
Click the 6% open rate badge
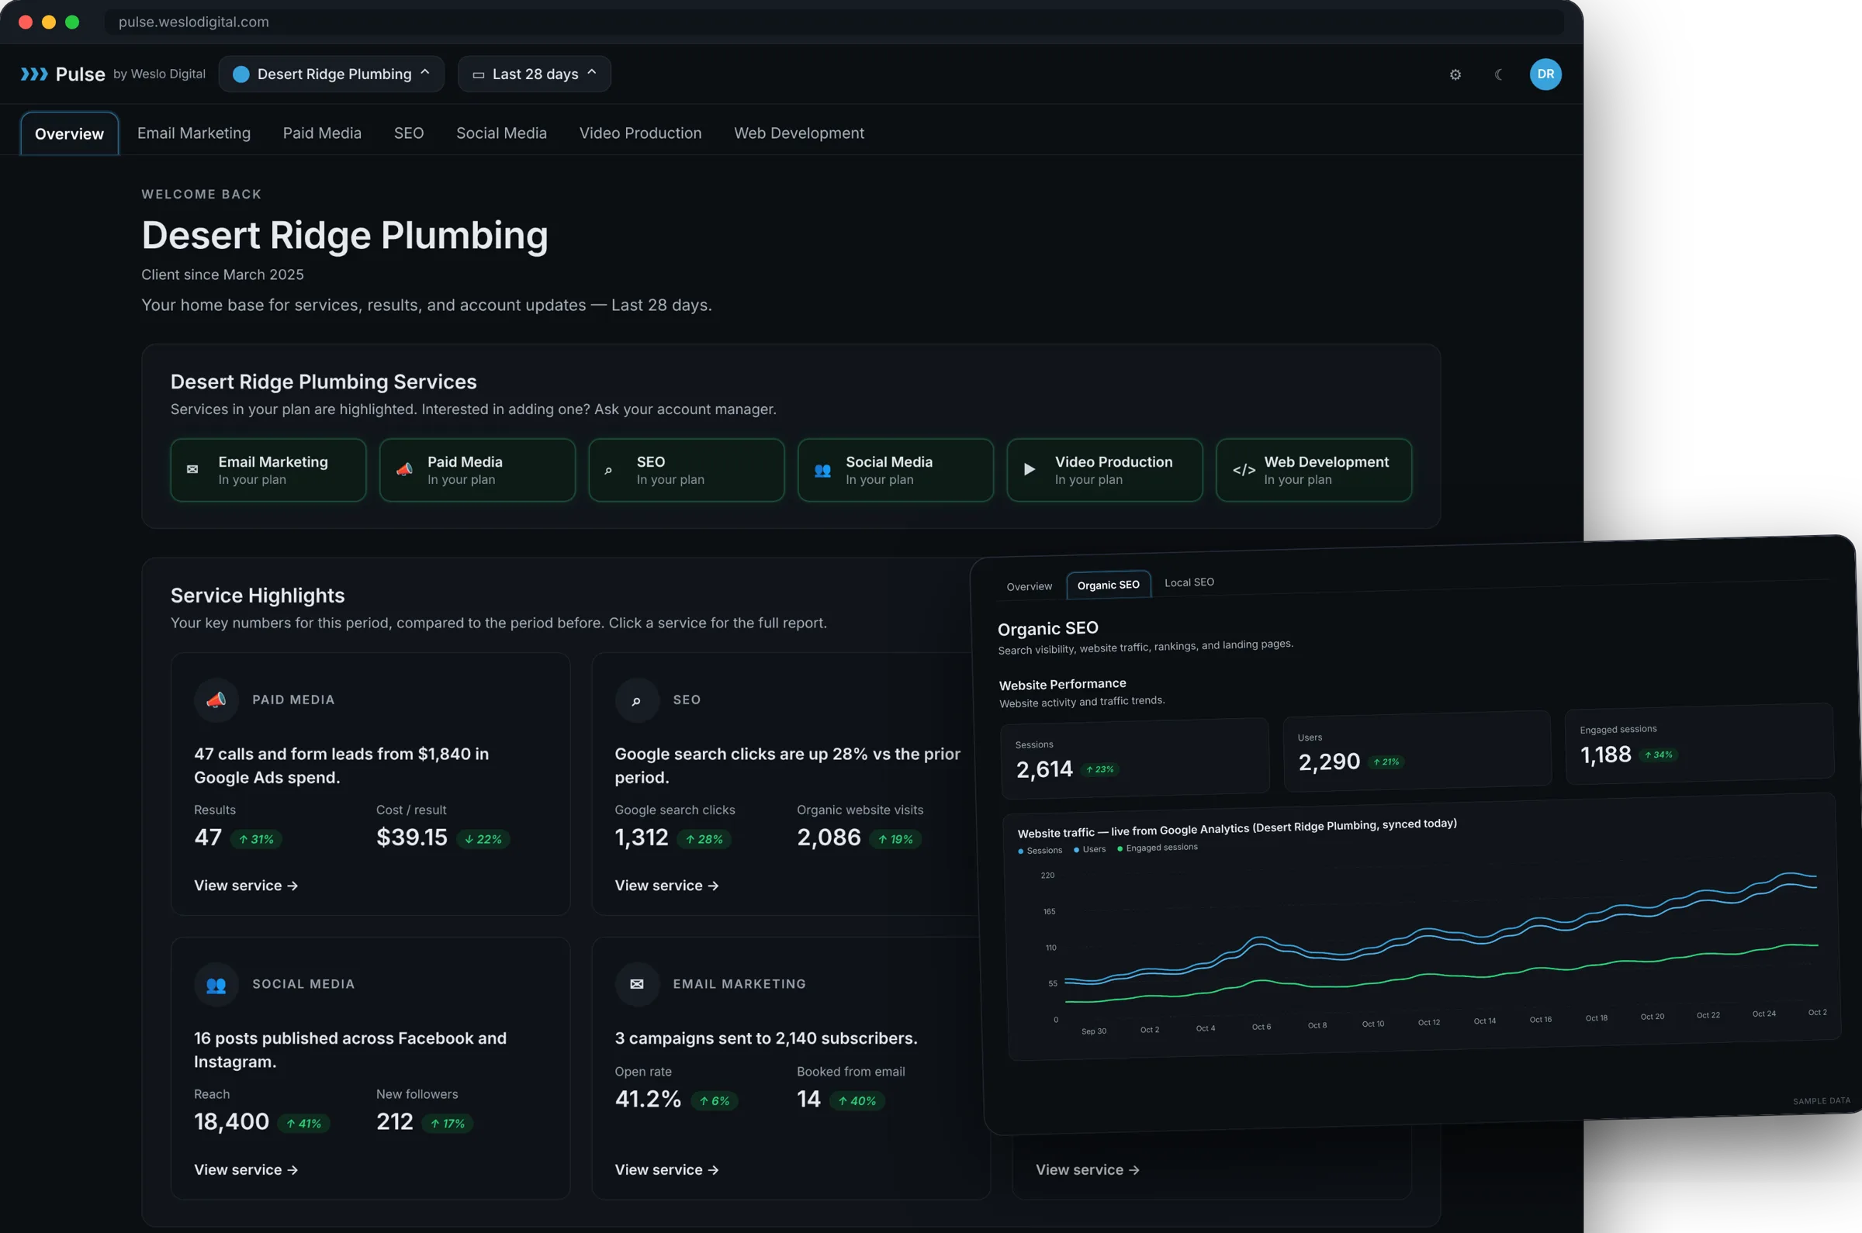coord(715,1101)
